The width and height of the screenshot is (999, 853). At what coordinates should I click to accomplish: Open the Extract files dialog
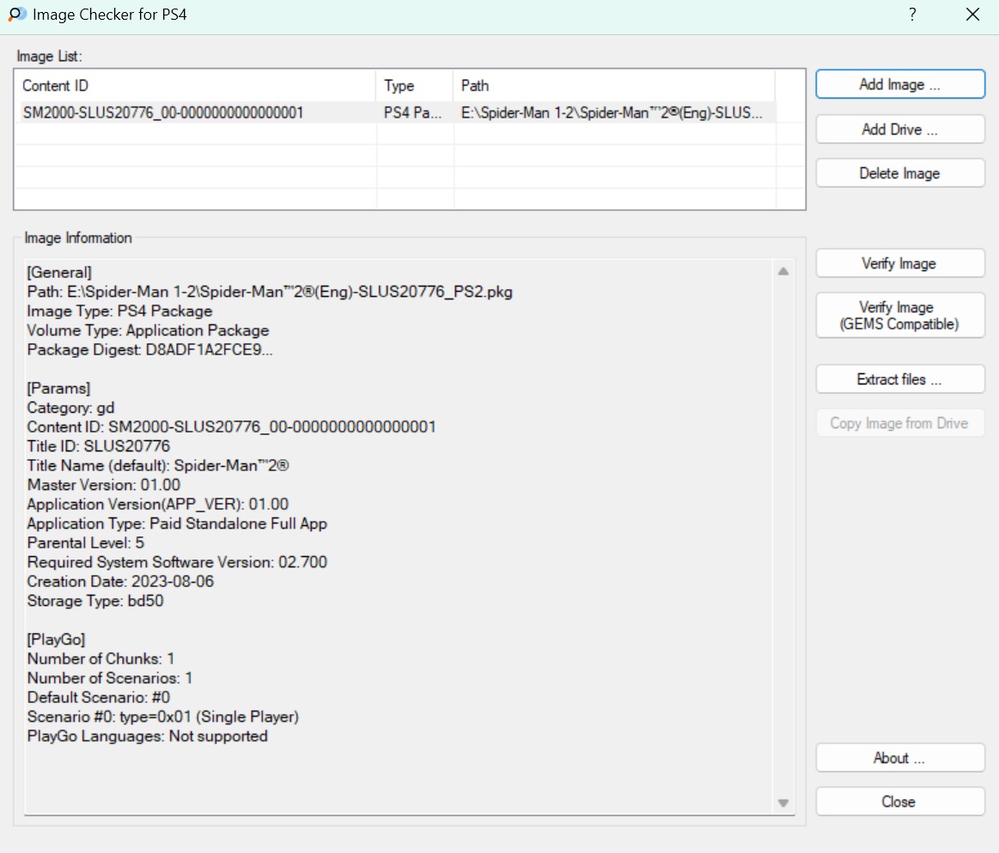[899, 379]
